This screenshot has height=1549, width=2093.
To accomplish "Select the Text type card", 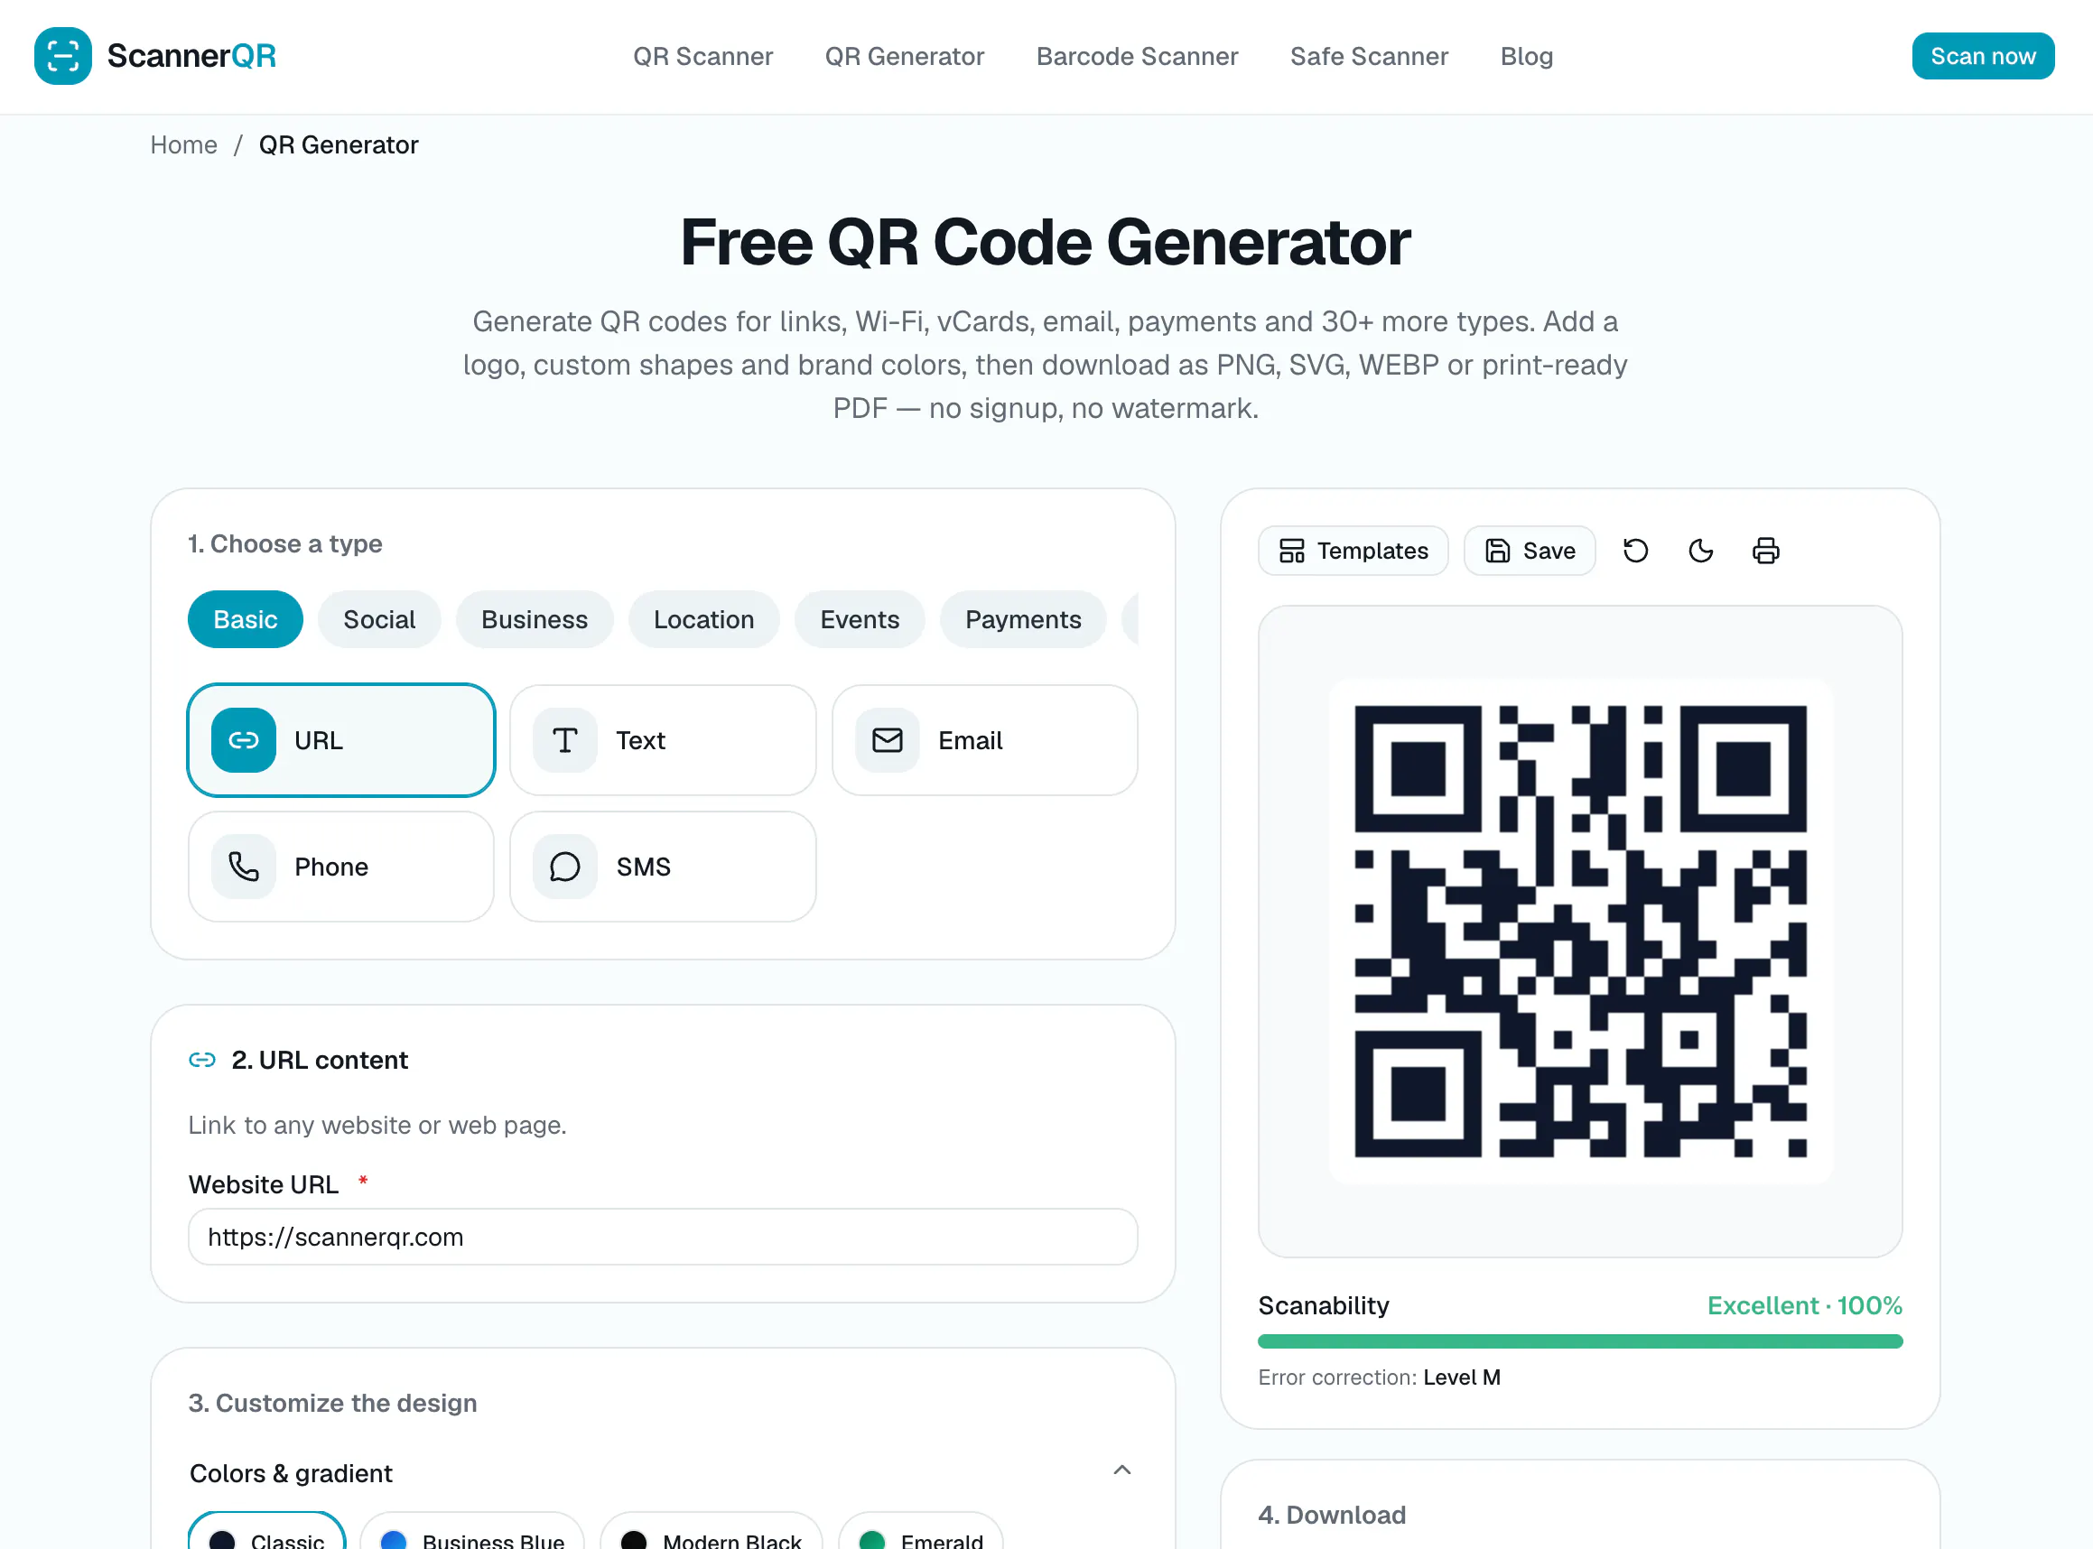I will click(x=663, y=740).
